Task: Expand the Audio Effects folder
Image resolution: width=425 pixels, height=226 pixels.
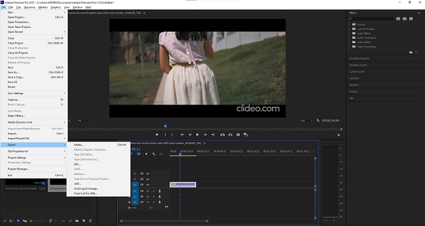Action: click(x=349, y=33)
